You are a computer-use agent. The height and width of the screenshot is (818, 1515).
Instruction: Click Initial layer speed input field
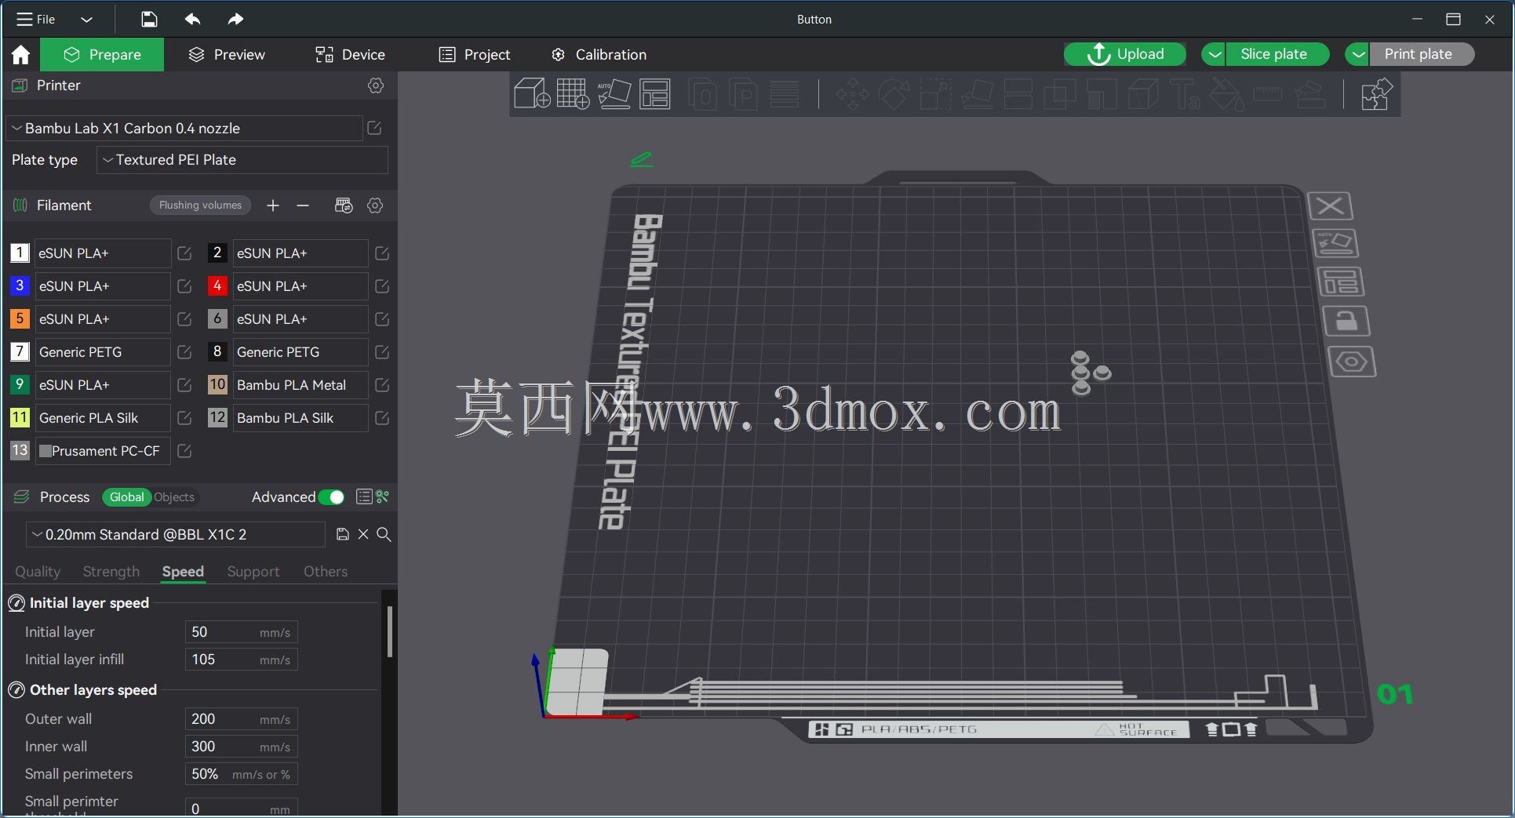point(242,632)
